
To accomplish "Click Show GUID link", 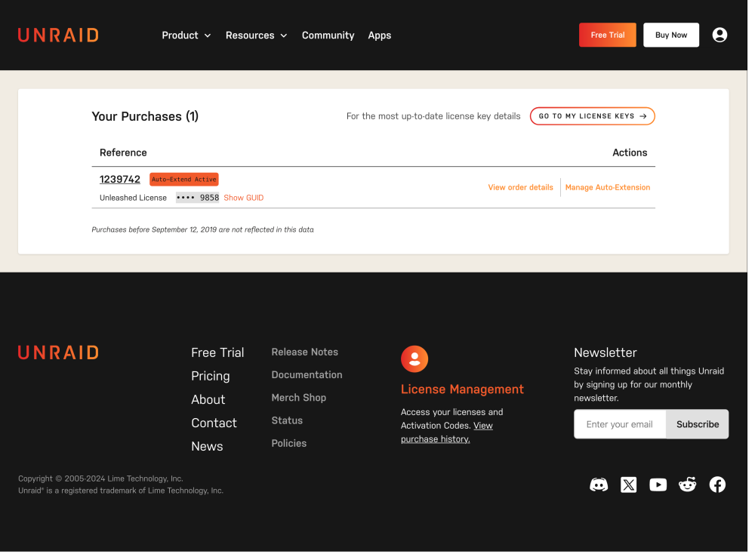I will point(244,198).
